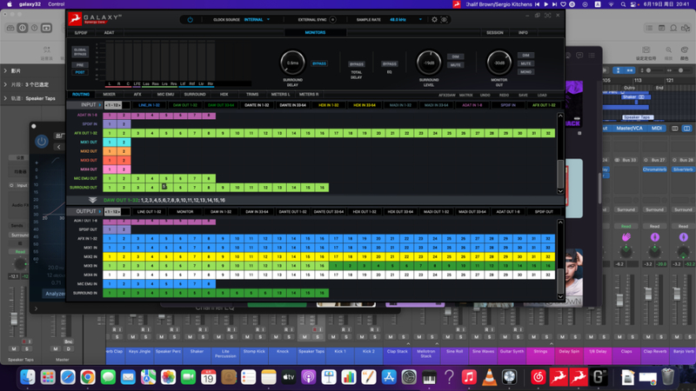
Task: Open Trash in the Dock
Action: pyautogui.click(x=667, y=377)
